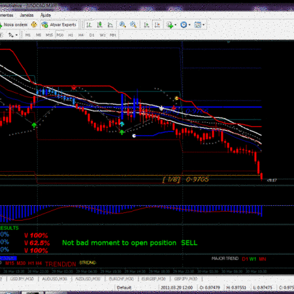Select the D1 timeframe button

tap(91, 35)
